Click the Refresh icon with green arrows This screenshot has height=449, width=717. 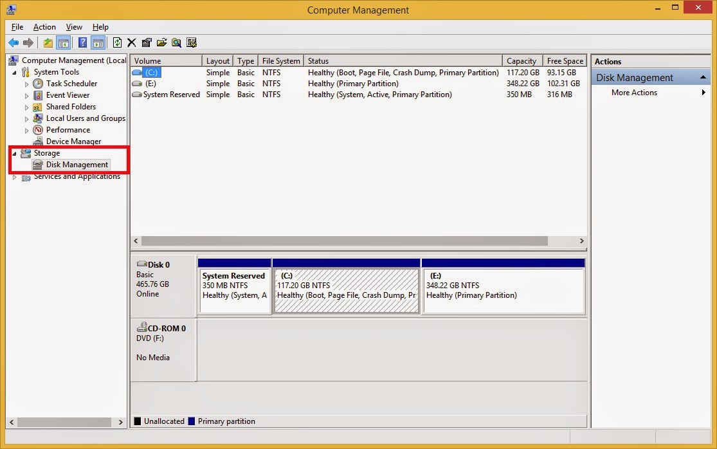tap(117, 43)
